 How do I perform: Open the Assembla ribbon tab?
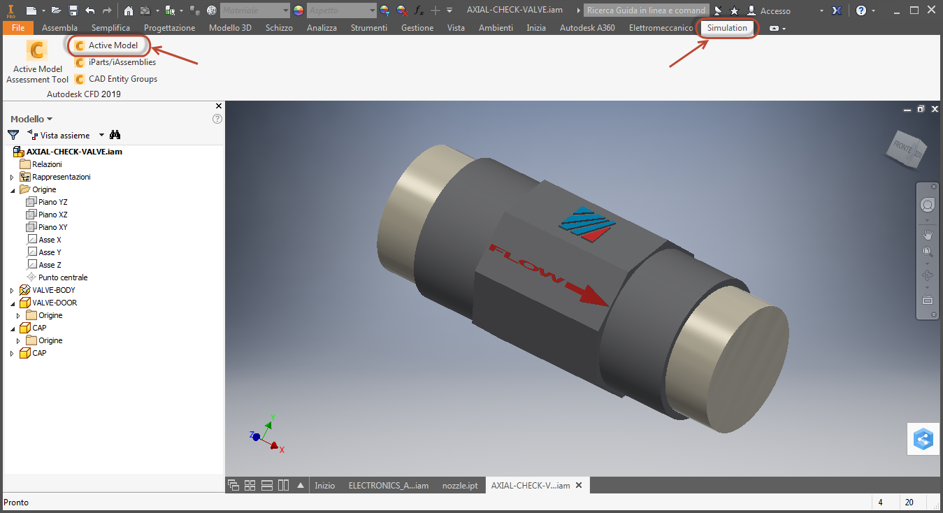pyautogui.click(x=59, y=28)
